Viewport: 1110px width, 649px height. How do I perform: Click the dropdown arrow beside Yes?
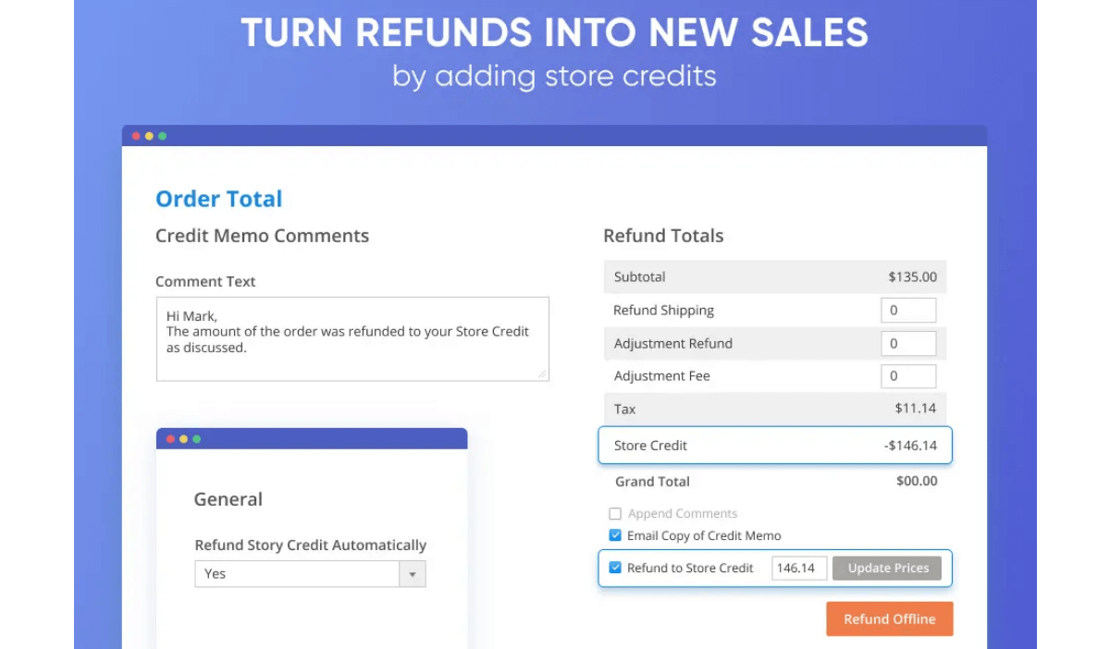413,574
